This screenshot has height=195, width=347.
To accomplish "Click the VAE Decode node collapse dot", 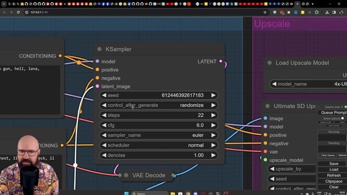I will pos(126,175).
